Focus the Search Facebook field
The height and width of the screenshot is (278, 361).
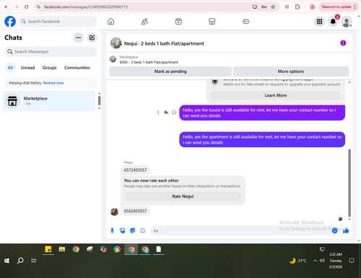coord(58,22)
